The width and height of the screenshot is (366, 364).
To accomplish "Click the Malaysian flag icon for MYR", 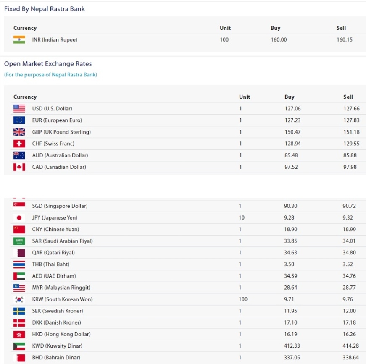I will (19, 288).
